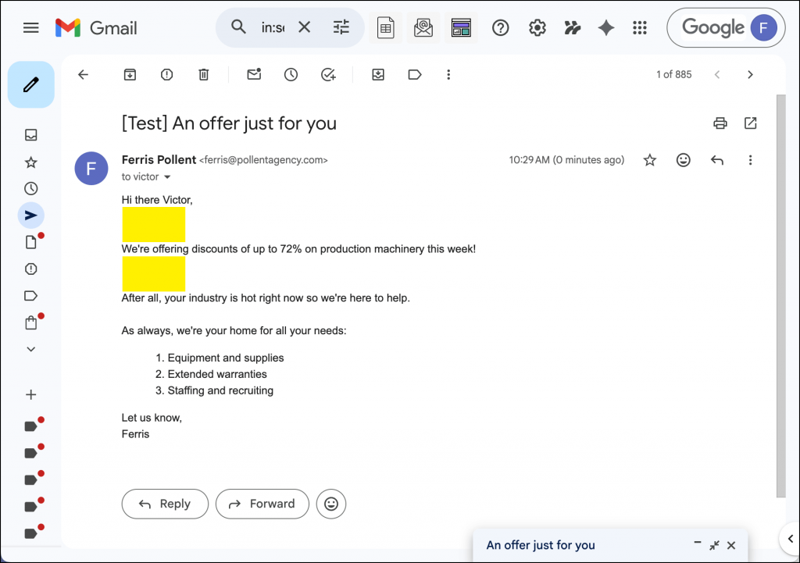The width and height of the screenshot is (800, 563).
Task: Delete this email with trash icon
Action: [x=204, y=75]
